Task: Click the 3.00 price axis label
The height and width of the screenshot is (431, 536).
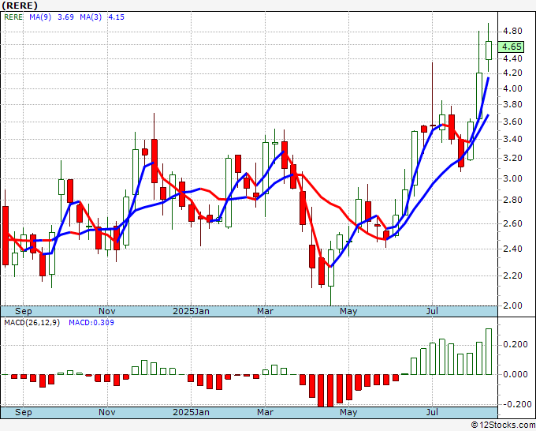Action: 512,178
